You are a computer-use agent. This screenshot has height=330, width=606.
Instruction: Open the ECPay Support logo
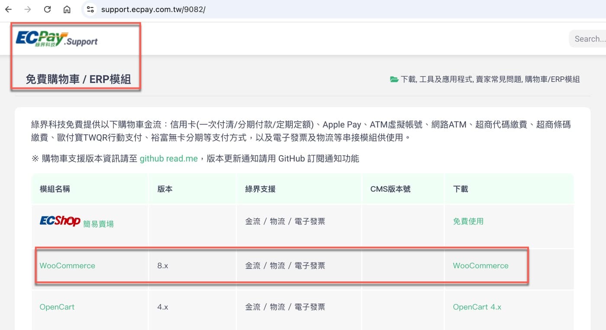point(57,38)
